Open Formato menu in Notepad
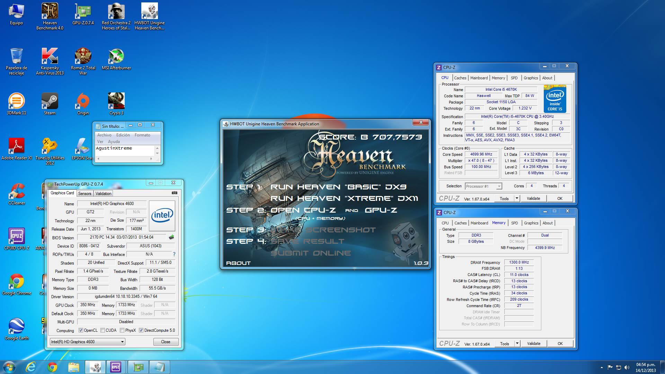The image size is (665, 374). [142, 135]
